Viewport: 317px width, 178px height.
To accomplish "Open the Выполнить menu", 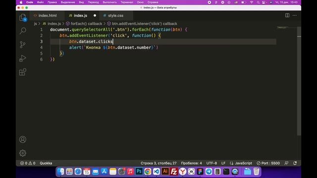I will (x=110, y=2).
